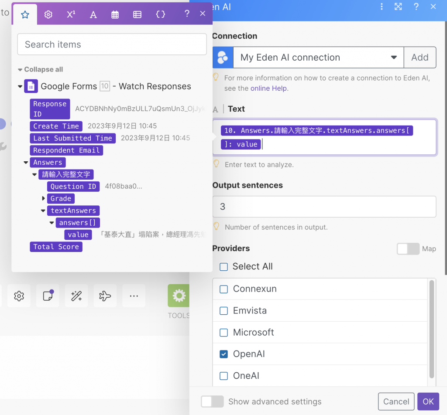Check the Emvista provider box

point(224,311)
